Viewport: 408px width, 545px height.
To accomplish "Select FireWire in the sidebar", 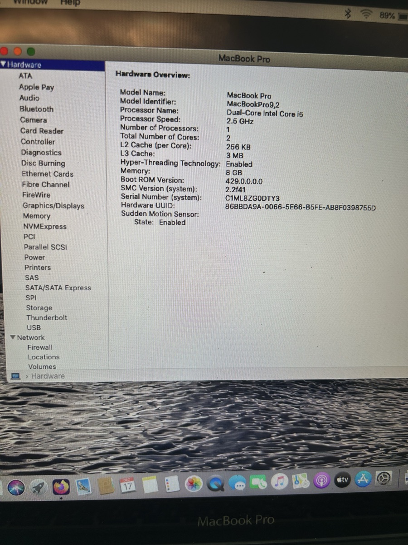I will 36,195.
